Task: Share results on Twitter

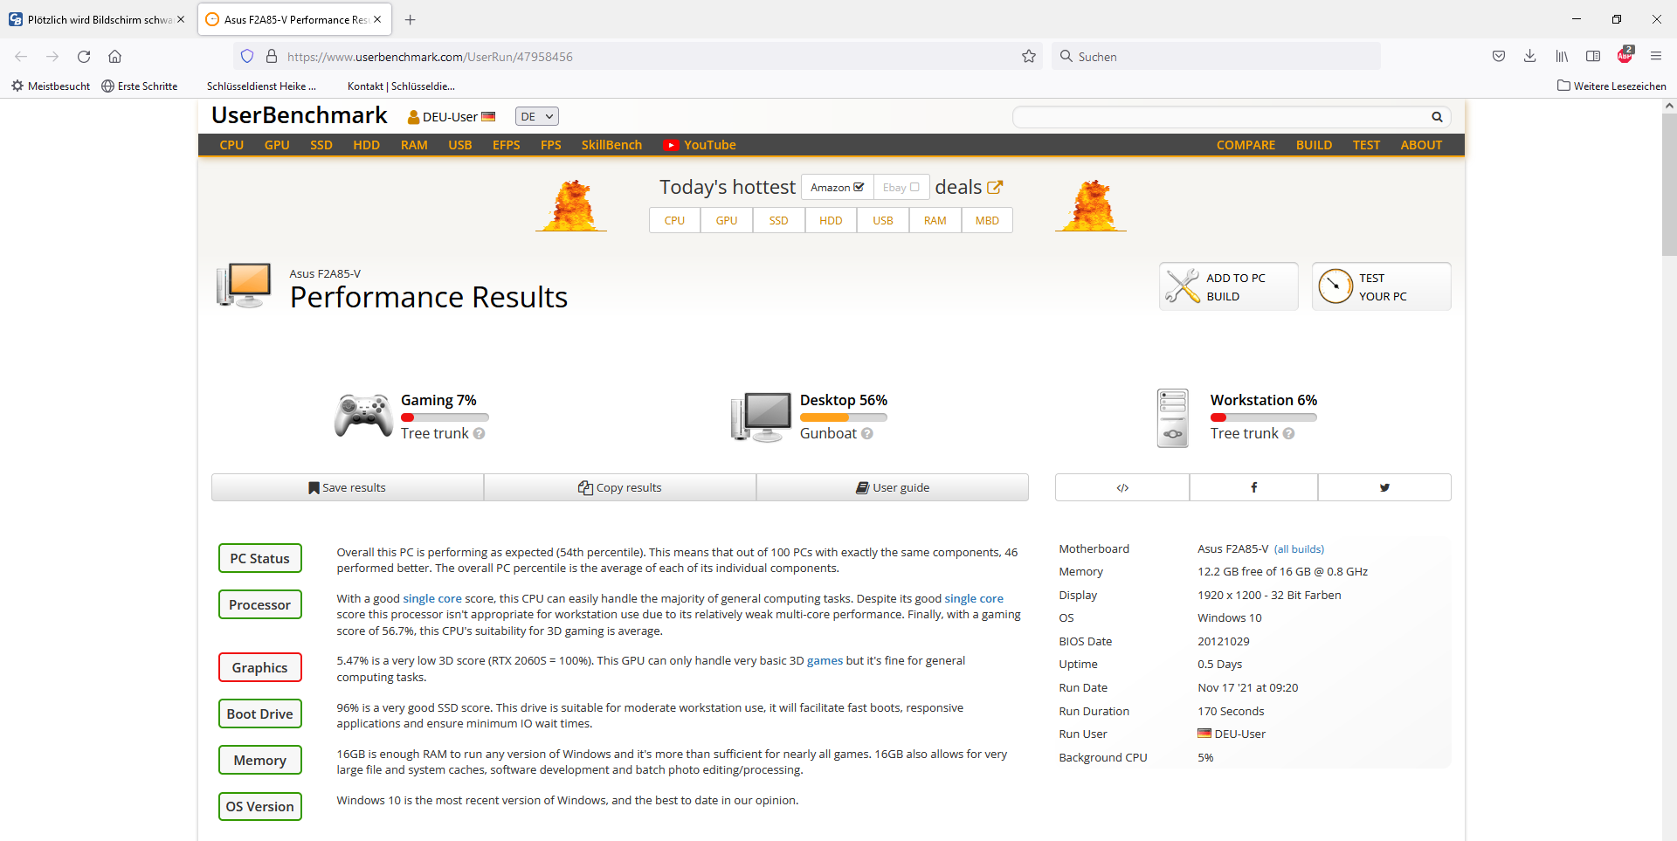Action: (1384, 487)
